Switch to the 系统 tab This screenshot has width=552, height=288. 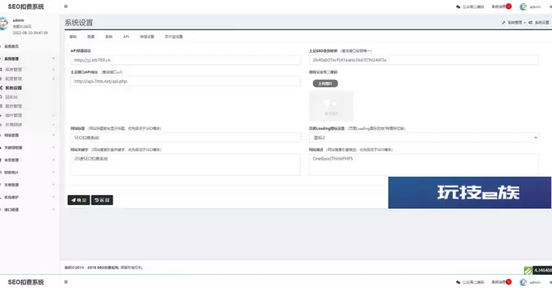pyautogui.click(x=109, y=36)
